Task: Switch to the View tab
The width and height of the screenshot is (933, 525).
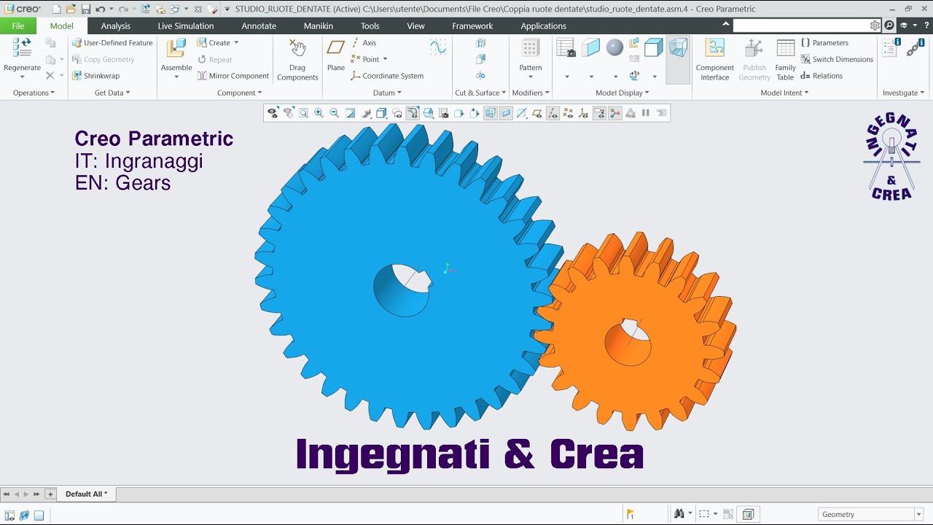Action: point(415,26)
